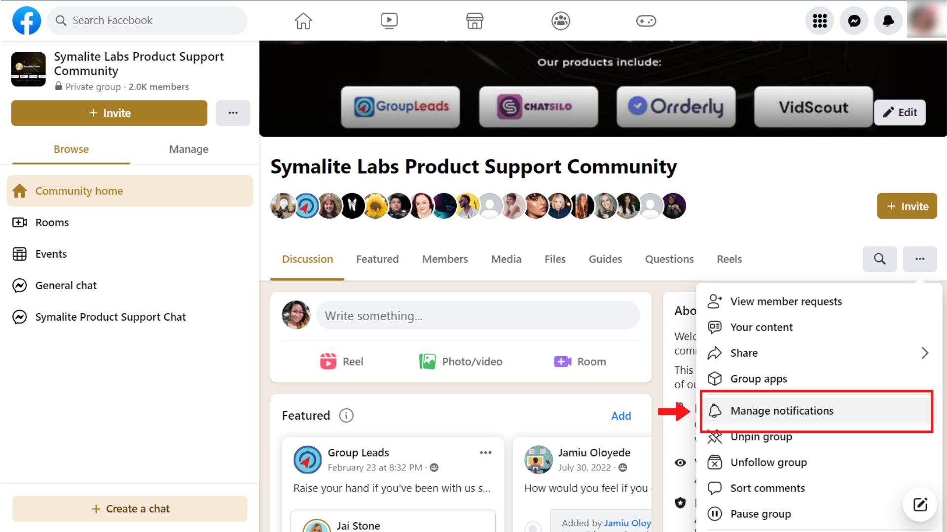Click the Write something post field
Image resolution: width=947 pixels, height=532 pixels.
[477, 316]
